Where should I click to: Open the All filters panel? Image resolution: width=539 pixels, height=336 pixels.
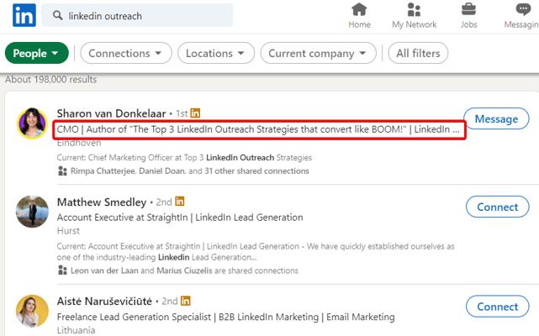[418, 53]
